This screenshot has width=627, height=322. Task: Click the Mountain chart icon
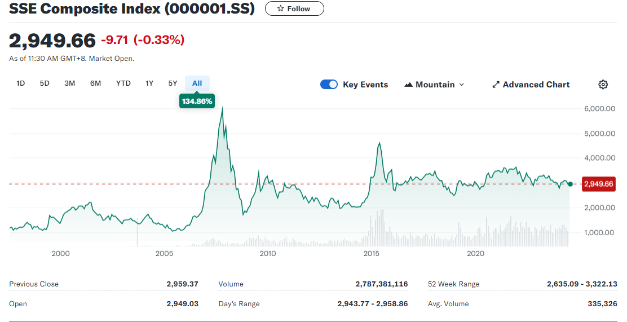pos(408,85)
